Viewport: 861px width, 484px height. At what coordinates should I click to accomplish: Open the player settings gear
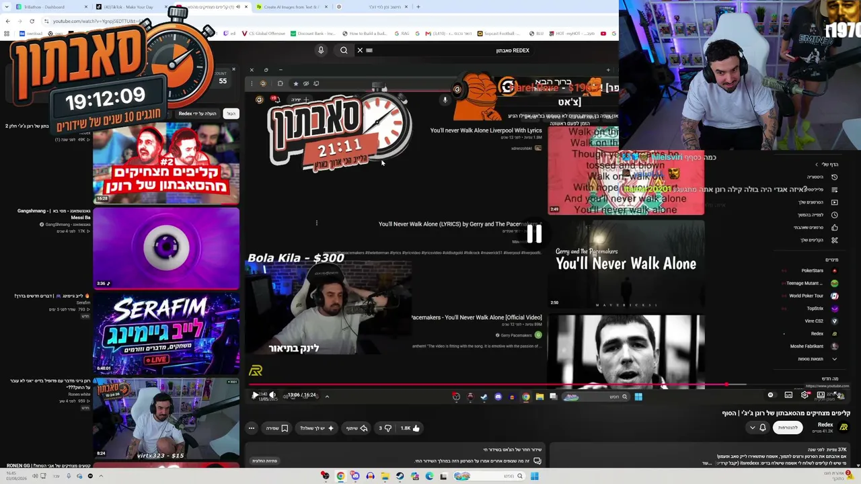click(804, 395)
